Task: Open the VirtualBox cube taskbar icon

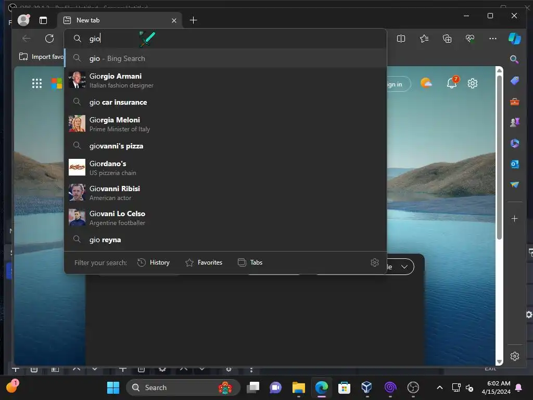Action: (367, 387)
